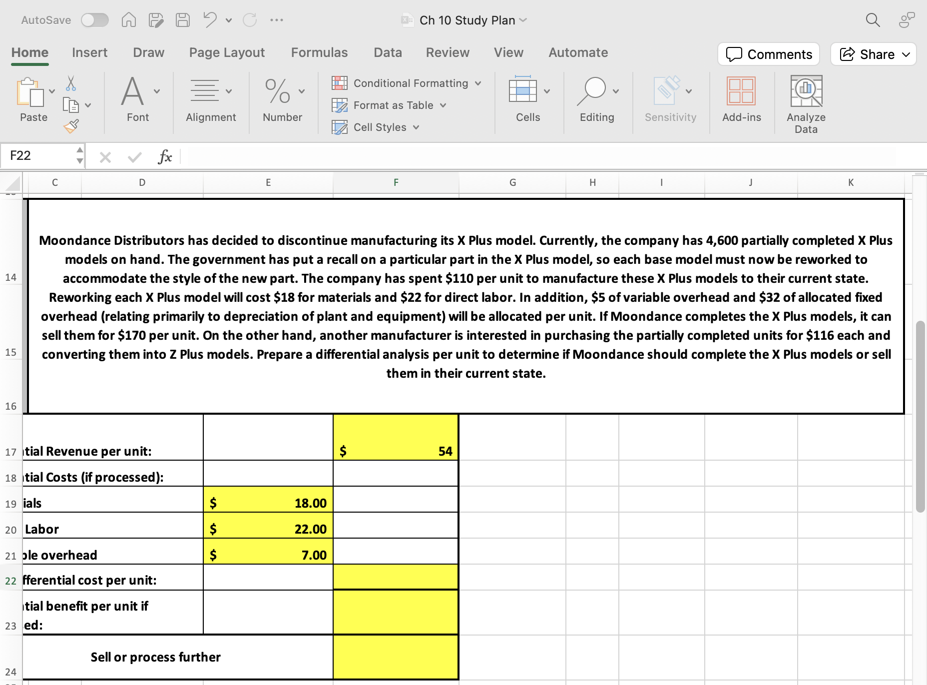927x685 pixels.
Task: Open the Draw tab
Action: tap(149, 52)
